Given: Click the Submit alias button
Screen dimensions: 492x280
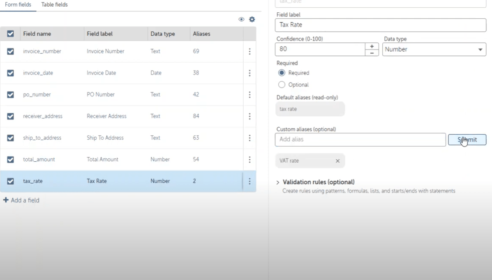Looking at the screenshot, I should (467, 140).
